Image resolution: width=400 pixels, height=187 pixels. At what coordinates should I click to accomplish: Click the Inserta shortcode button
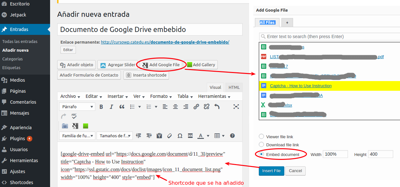(146, 75)
